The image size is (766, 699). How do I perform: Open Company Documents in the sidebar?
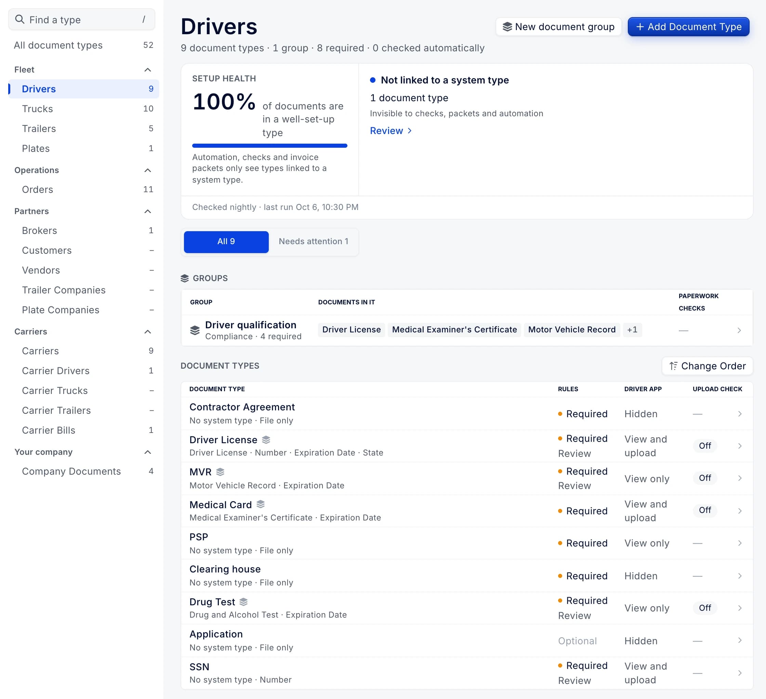pyautogui.click(x=83, y=472)
